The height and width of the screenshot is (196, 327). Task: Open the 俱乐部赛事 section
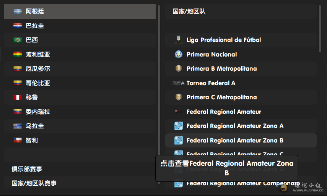27,169
